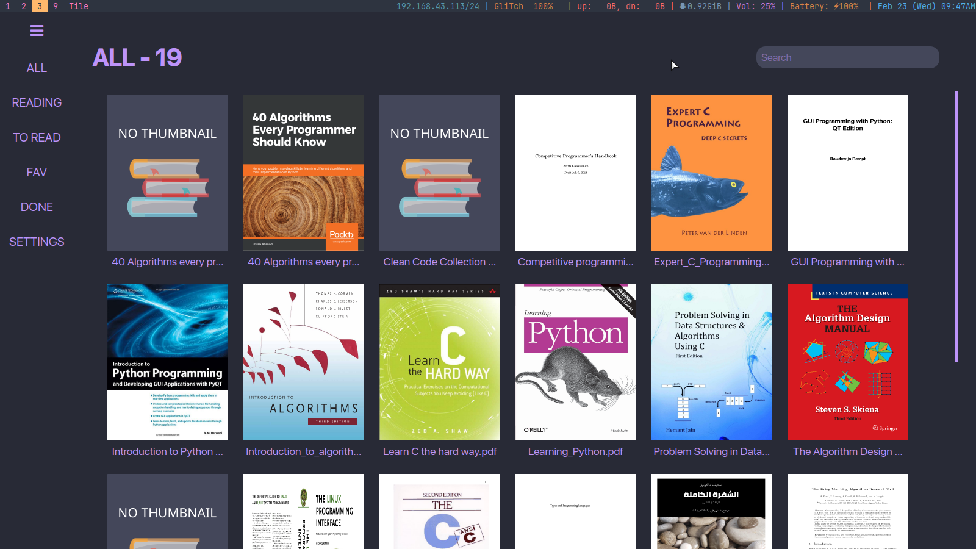Screen dimensions: 976x549
Task: Open the READING list in the sidebar
Action: coord(37,103)
